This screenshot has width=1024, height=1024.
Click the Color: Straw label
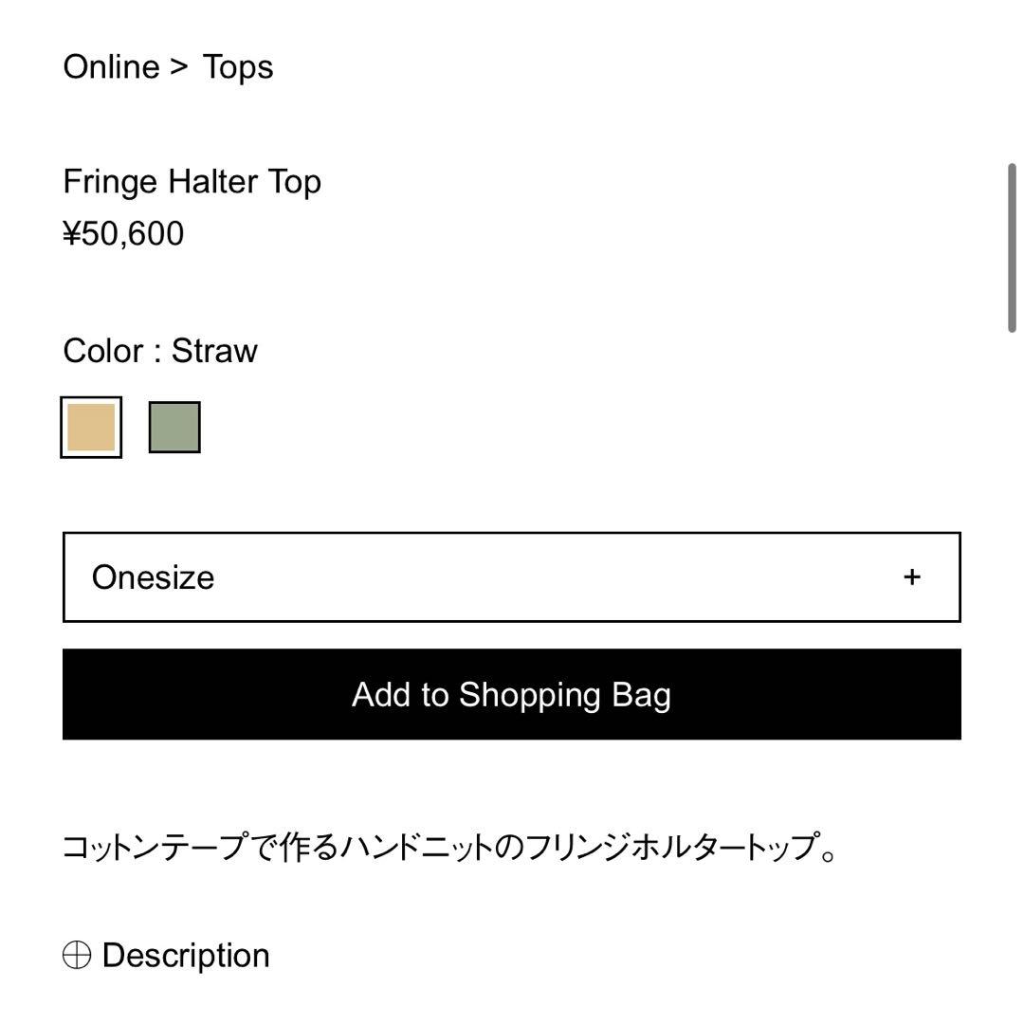pyautogui.click(x=159, y=350)
